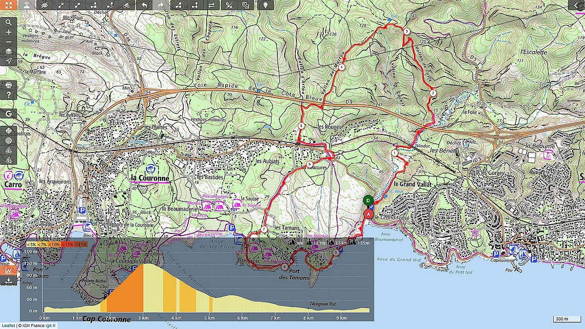Click the G search button on sidebar
Image resolution: width=585 pixels, height=329 pixels.
coord(8,114)
